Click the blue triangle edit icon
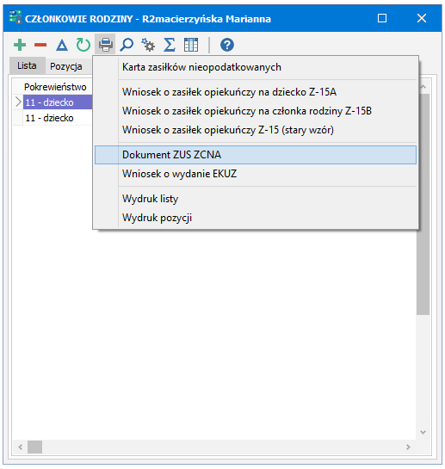Image resolution: width=445 pixels, height=469 pixels. (x=62, y=45)
